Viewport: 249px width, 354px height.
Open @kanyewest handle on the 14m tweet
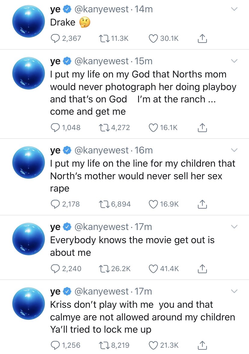101,9
